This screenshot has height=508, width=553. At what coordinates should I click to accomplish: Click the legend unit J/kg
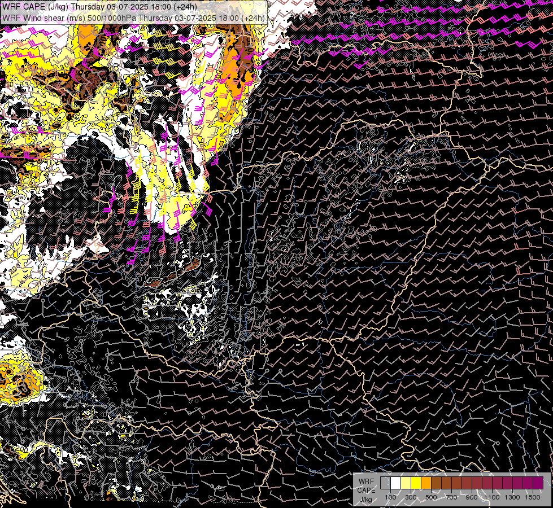(366, 500)
